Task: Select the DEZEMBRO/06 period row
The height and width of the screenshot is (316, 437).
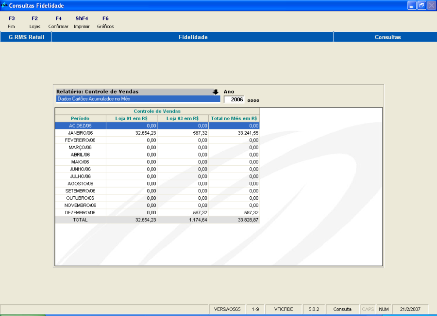Action: (80, 213)
